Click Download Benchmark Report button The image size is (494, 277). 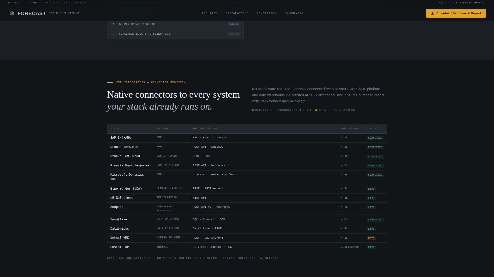point(456,13)
